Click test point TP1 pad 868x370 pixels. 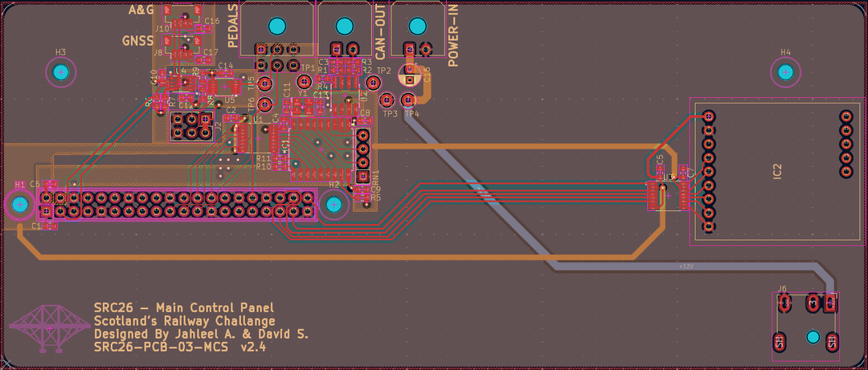pos(304,82)
